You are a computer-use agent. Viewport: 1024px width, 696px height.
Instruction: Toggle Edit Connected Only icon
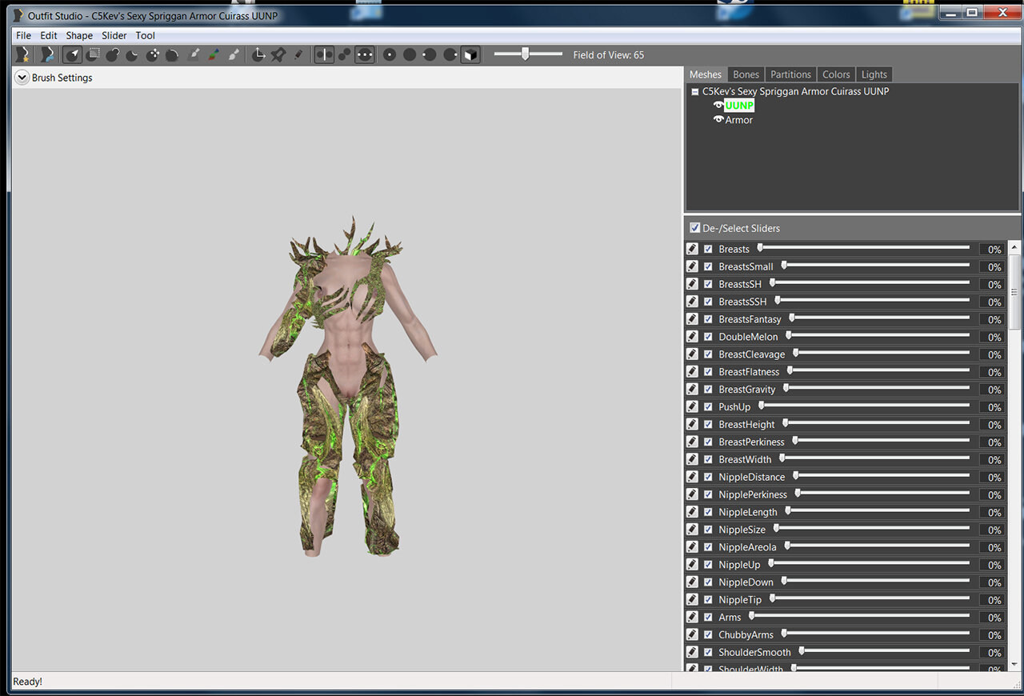tap(344, 54)
